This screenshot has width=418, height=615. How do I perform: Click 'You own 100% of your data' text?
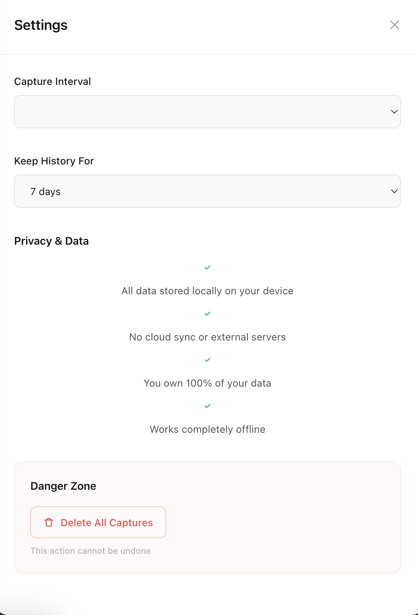point(207,383)
